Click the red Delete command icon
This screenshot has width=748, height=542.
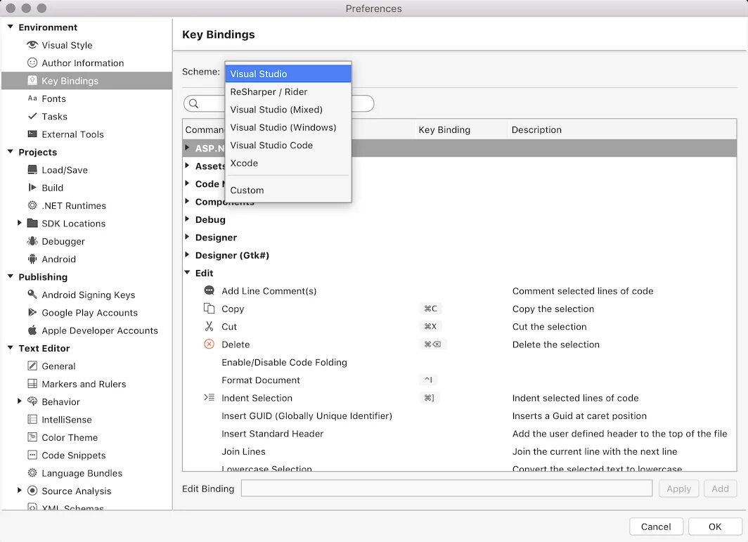tap(209, 344)
